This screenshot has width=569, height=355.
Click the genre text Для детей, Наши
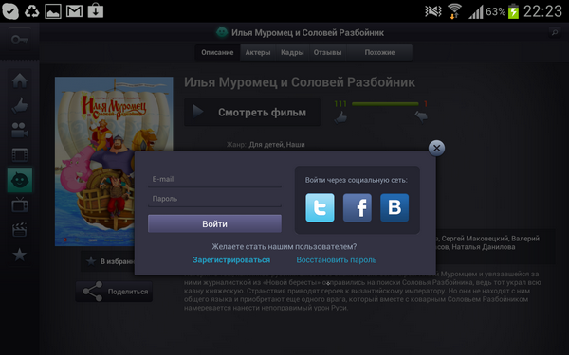[x=277, y=145]
